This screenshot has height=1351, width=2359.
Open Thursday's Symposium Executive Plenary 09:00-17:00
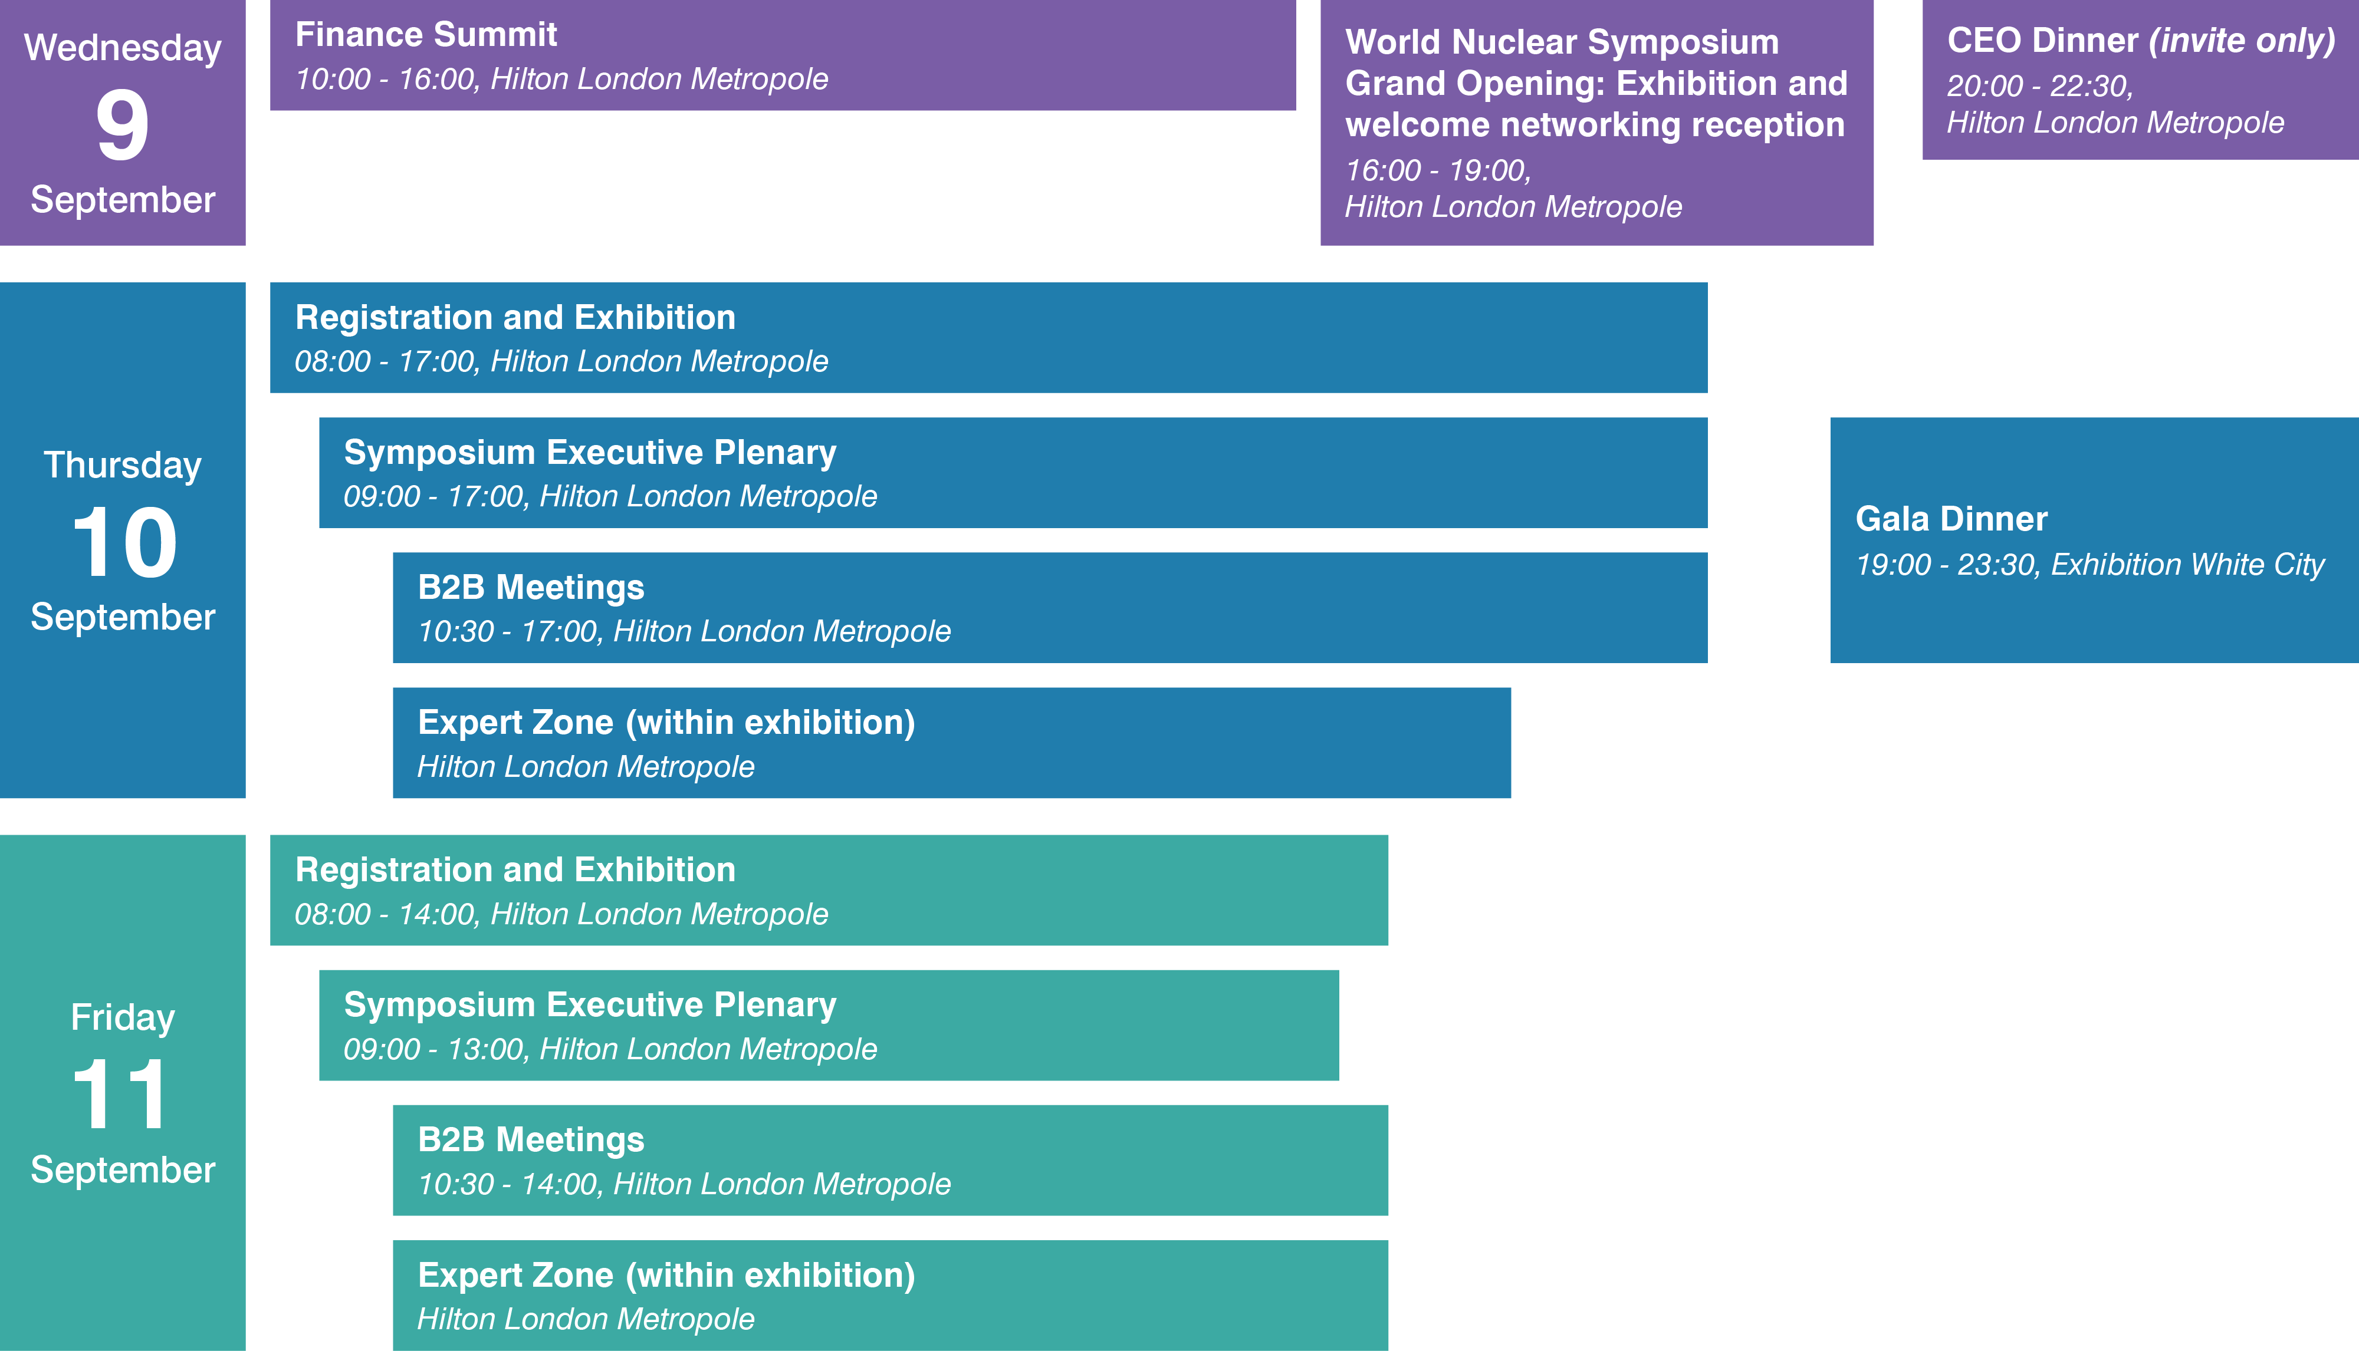click(x=1012, y=472)
